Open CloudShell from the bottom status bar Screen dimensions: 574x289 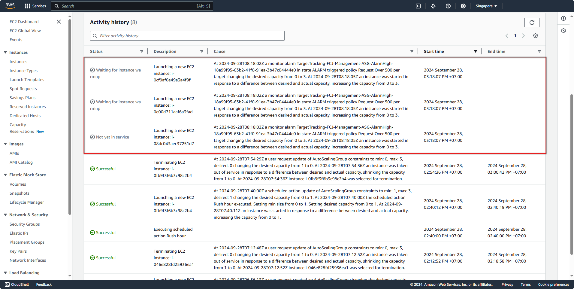17,284
